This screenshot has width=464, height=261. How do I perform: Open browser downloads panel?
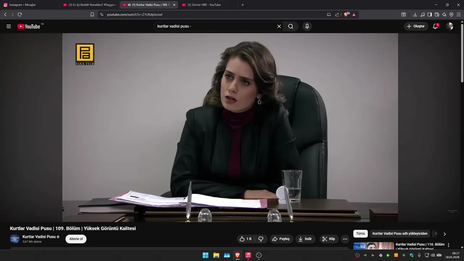[x=415, y=14]
